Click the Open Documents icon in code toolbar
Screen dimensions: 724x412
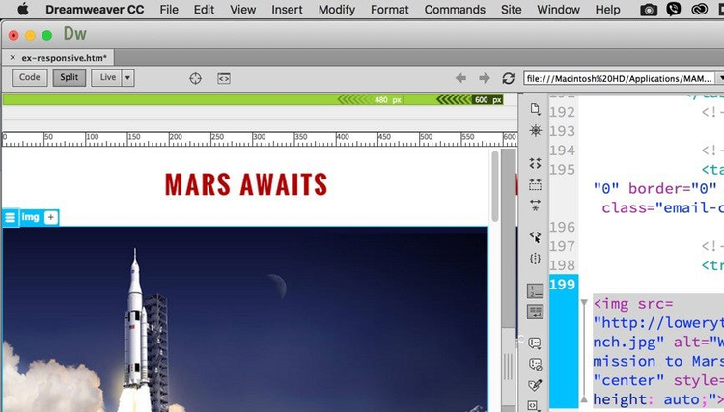[536, 110]
